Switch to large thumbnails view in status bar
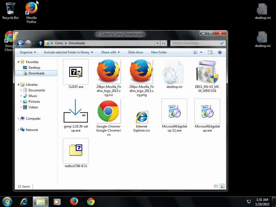Screen dimensions: 276x207 [222, 186]
